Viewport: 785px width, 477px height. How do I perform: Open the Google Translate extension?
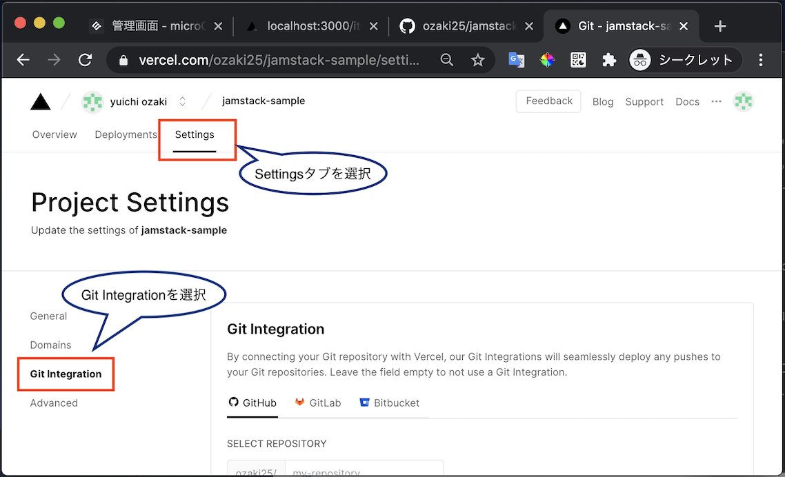click(x=516, y=60)
